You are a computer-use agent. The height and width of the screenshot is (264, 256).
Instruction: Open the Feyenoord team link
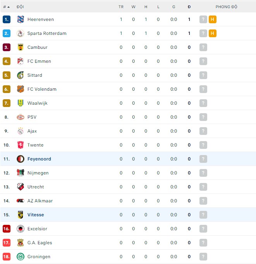click(x=39, y=159)
